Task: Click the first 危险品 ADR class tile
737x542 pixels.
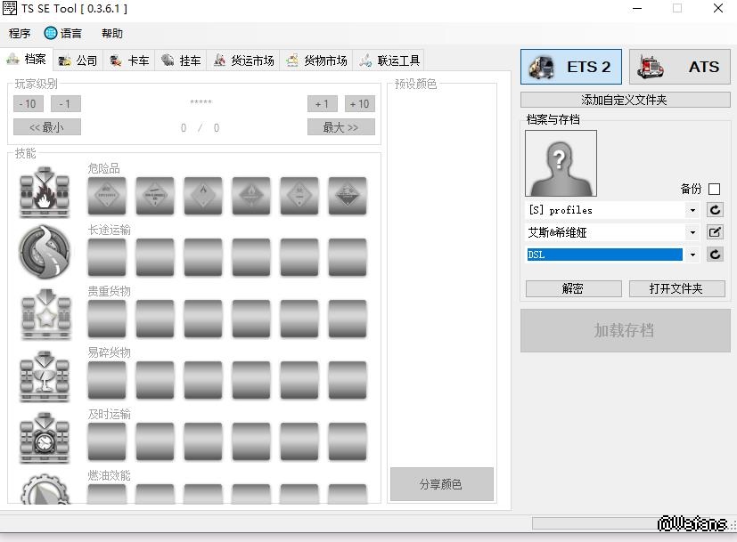Action: [x=107, y=195]
